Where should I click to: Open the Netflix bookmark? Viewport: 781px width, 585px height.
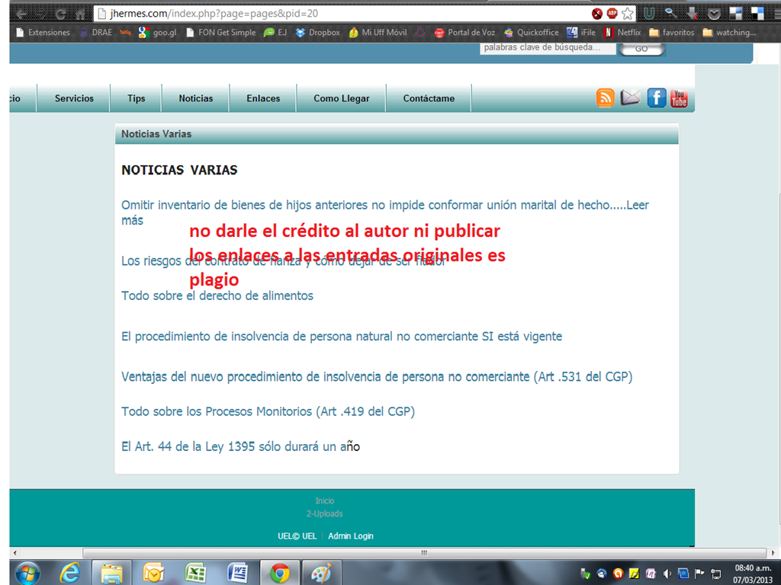622,33
